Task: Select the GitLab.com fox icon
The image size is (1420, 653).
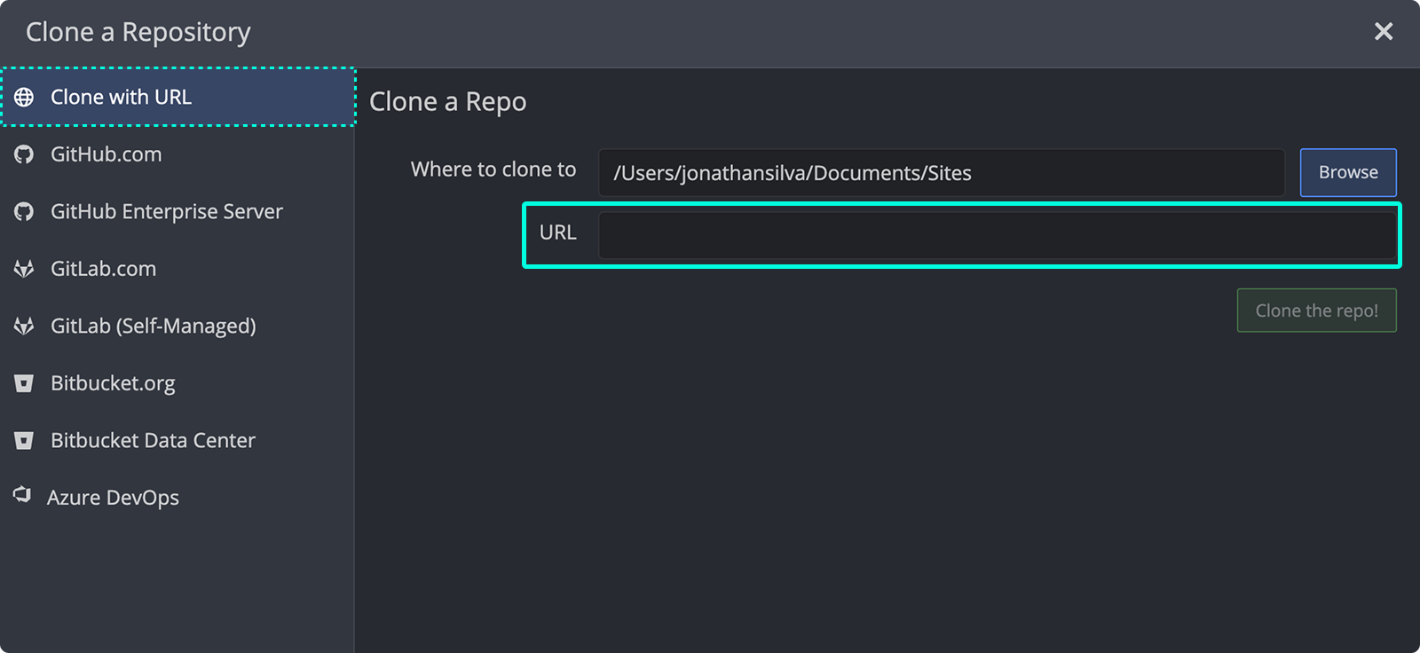Action: tap(24, 269)
